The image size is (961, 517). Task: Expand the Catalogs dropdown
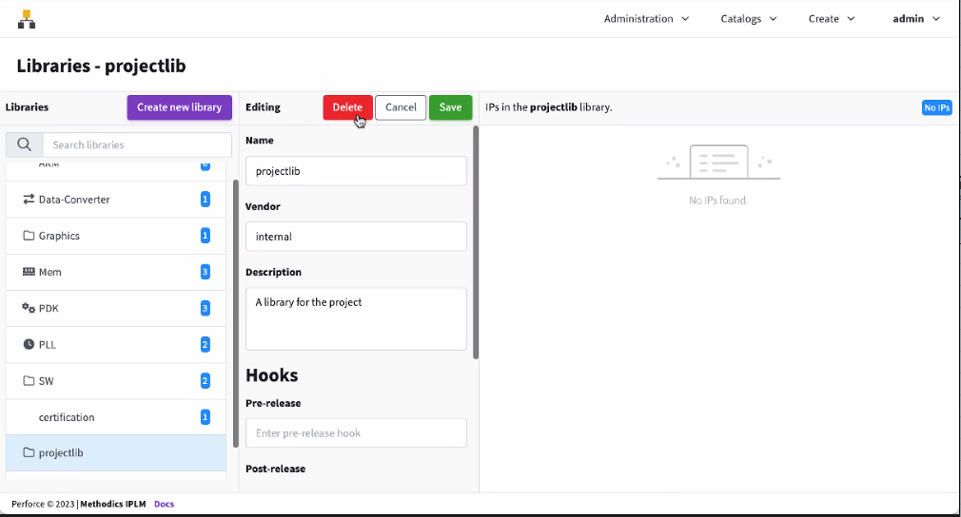point(748,19)
